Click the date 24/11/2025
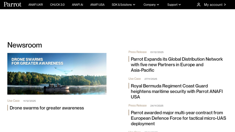 (x=157, y=106)
